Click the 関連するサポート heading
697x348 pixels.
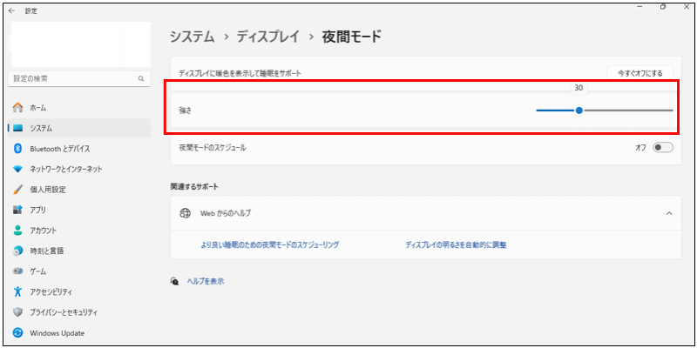[x=194, y=186]
